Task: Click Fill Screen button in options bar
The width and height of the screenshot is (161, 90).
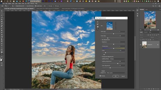Action: tap(57, 6)
